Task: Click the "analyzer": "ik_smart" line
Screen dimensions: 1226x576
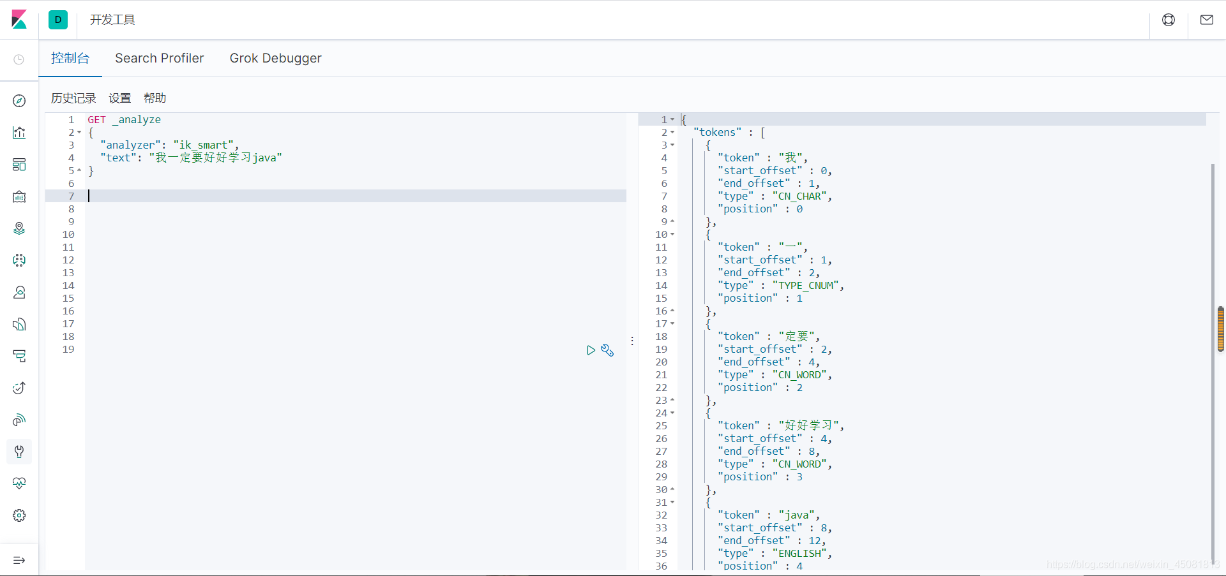Action: click(169, 145)
